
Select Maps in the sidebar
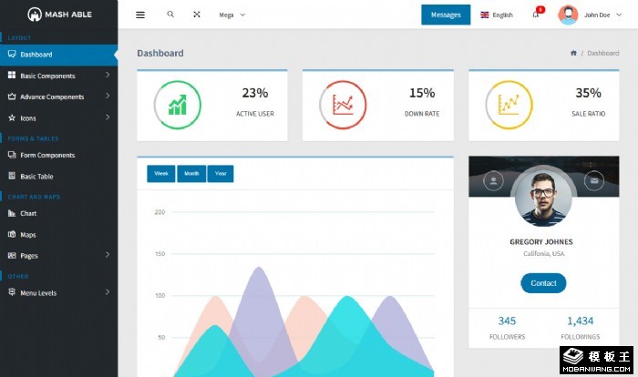pyautogui.click(x=27, y=234)
